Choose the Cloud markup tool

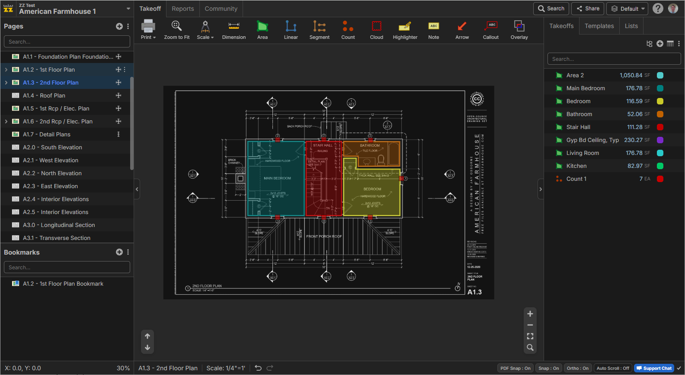[376, 30]
